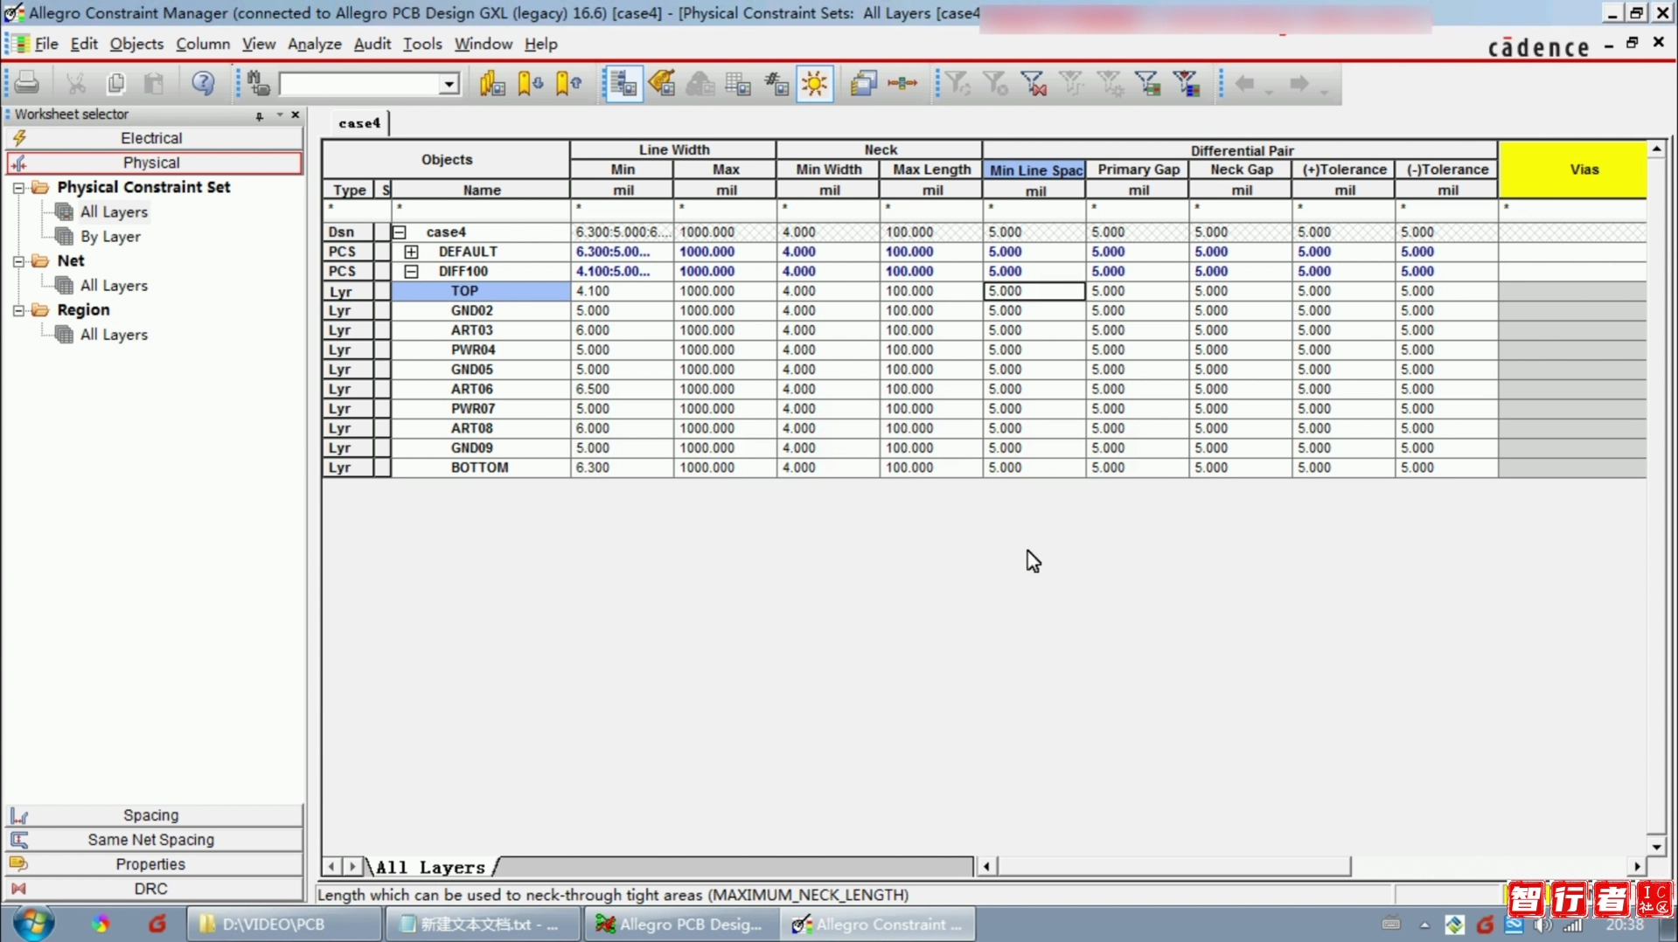The image size is (1678, 942).
Task: Open the Help question mark icon
Action: click(x=203, y=83)
